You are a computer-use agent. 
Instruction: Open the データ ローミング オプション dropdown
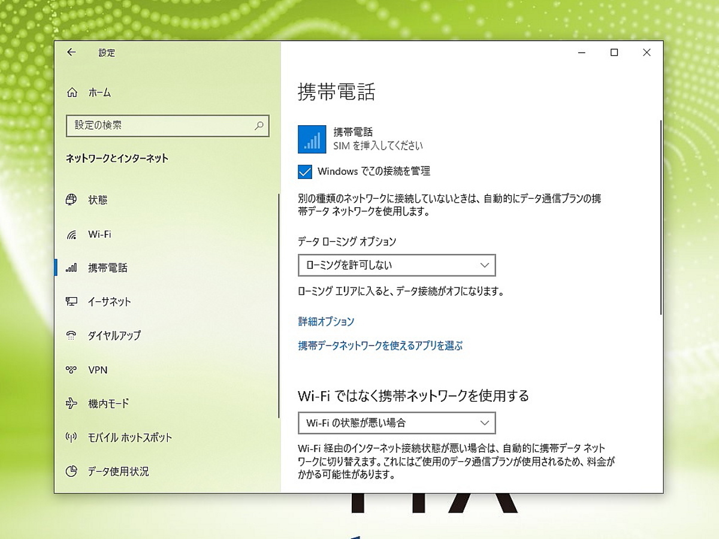click(x=397, y=265)
